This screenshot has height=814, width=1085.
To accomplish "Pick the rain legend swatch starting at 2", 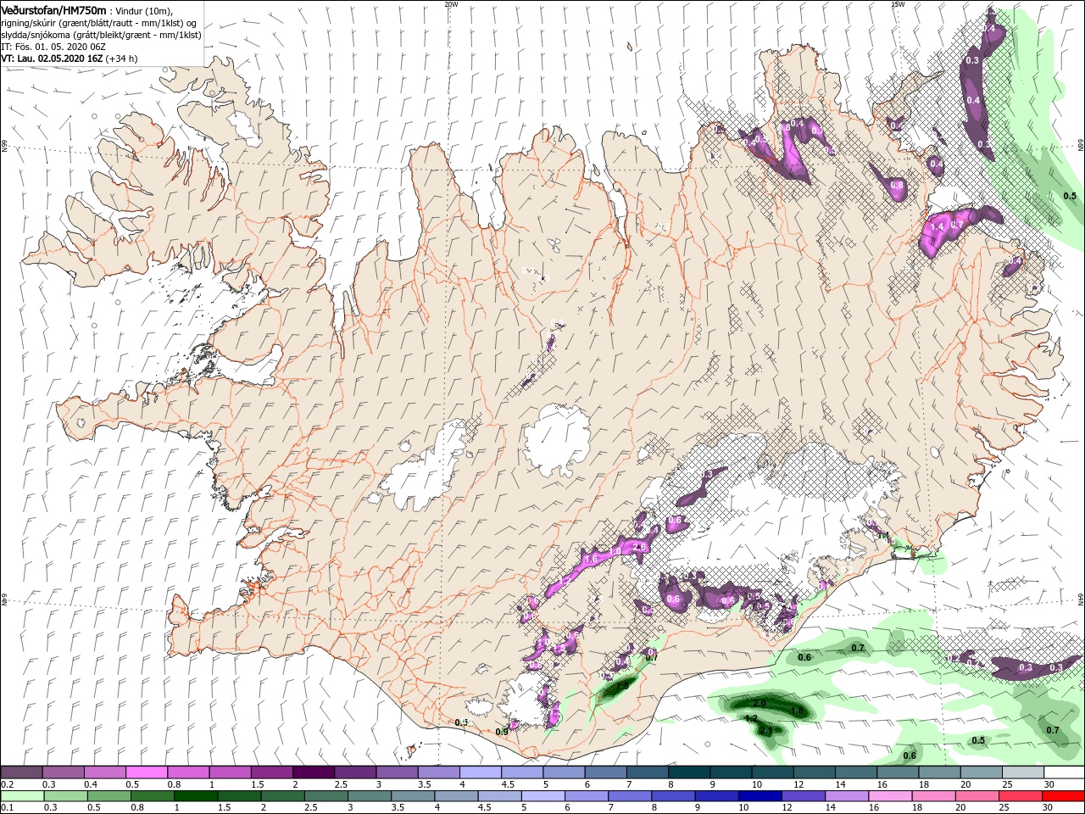I will pos(282,795).
